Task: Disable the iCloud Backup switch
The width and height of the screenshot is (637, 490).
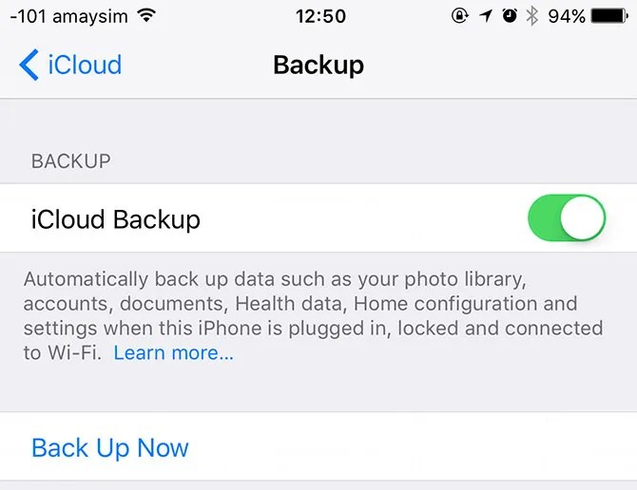Action: pyautogui.click(x=567, y=217)
